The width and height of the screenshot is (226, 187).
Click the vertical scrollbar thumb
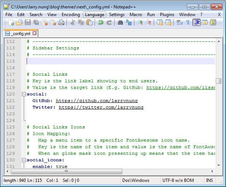tap(219, 81)
